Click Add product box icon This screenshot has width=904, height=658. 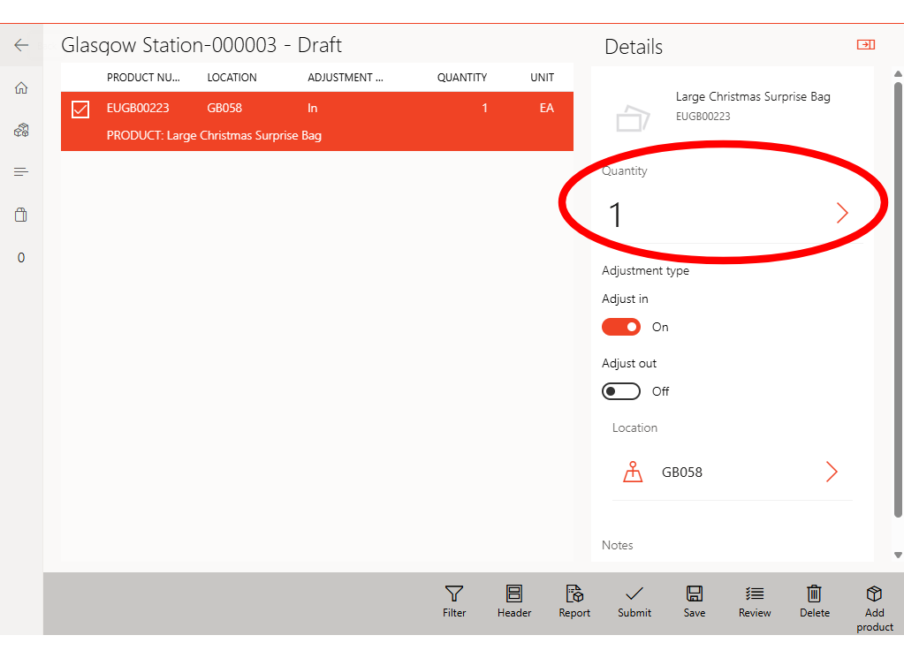(x=874, y=594)
